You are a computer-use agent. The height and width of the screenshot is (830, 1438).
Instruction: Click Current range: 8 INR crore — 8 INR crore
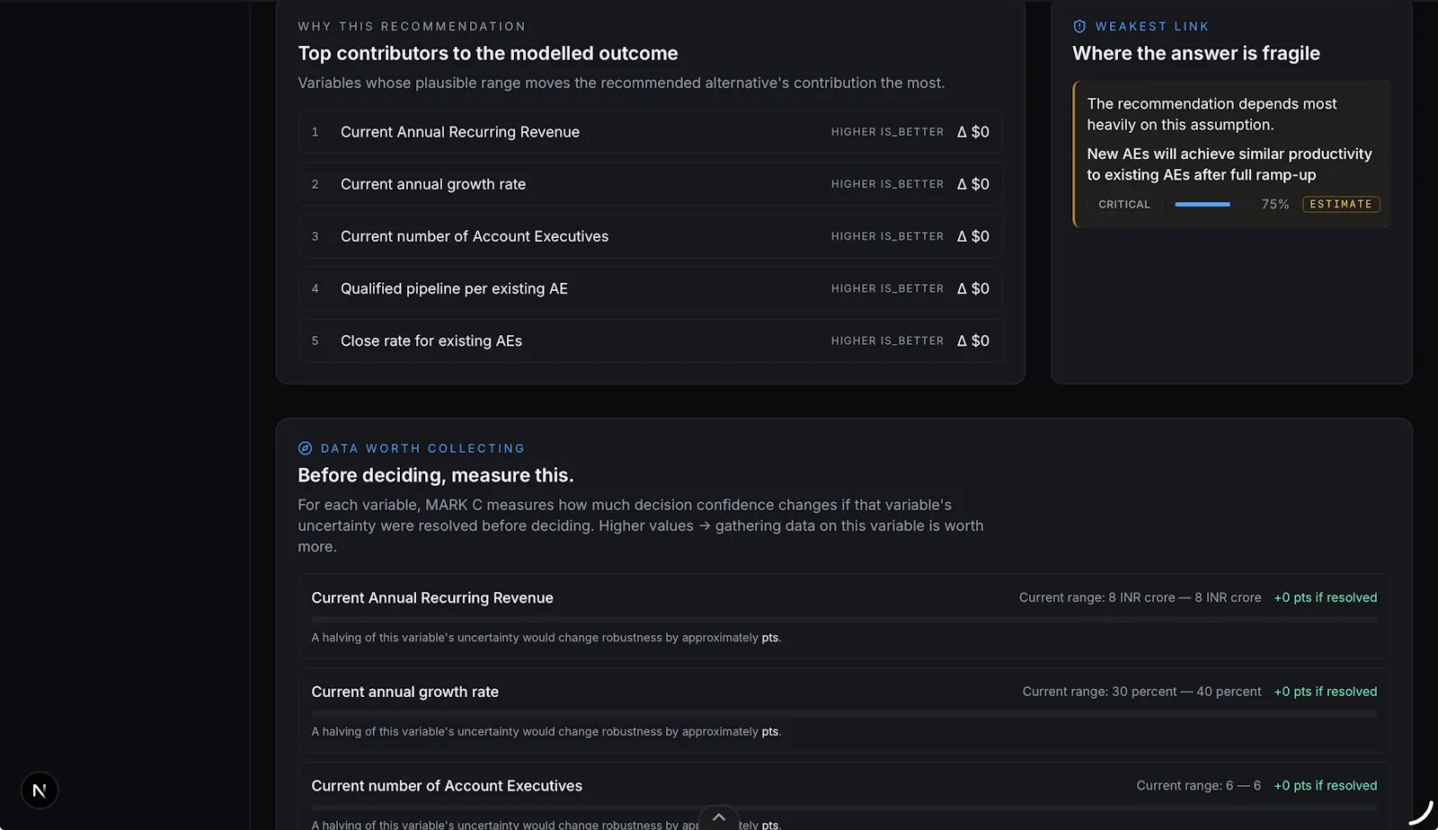1140,598
